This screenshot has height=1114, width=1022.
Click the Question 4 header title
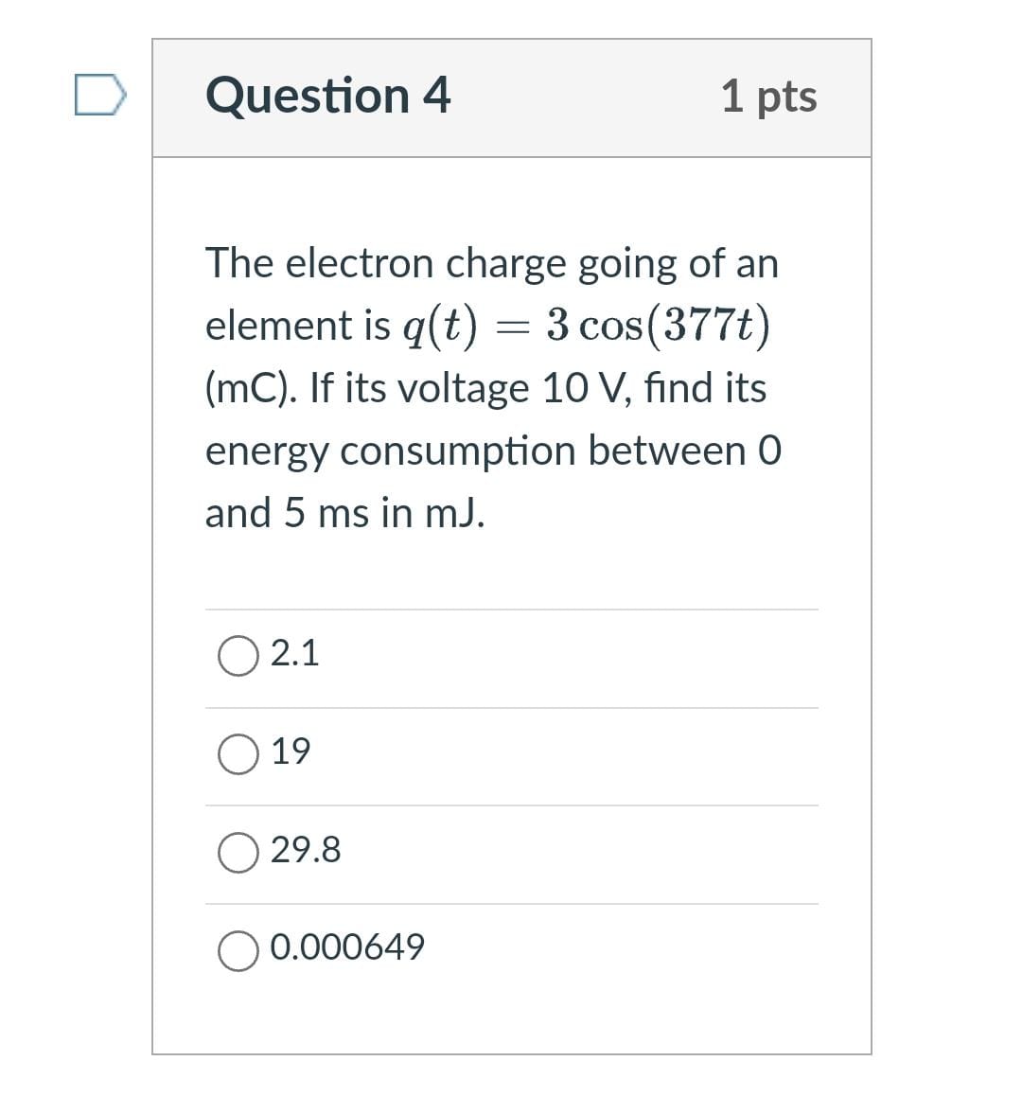[326, 95]
